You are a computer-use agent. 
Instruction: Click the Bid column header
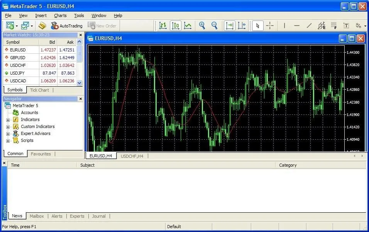[48, 42]
